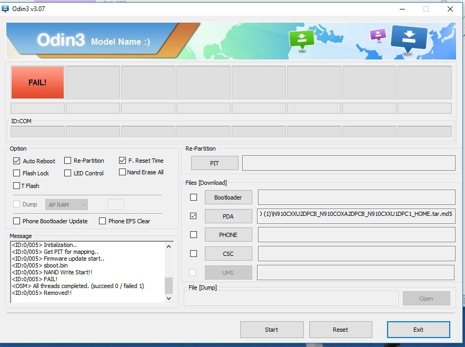Click the Message log scrollbar thumb

(169, 285)
